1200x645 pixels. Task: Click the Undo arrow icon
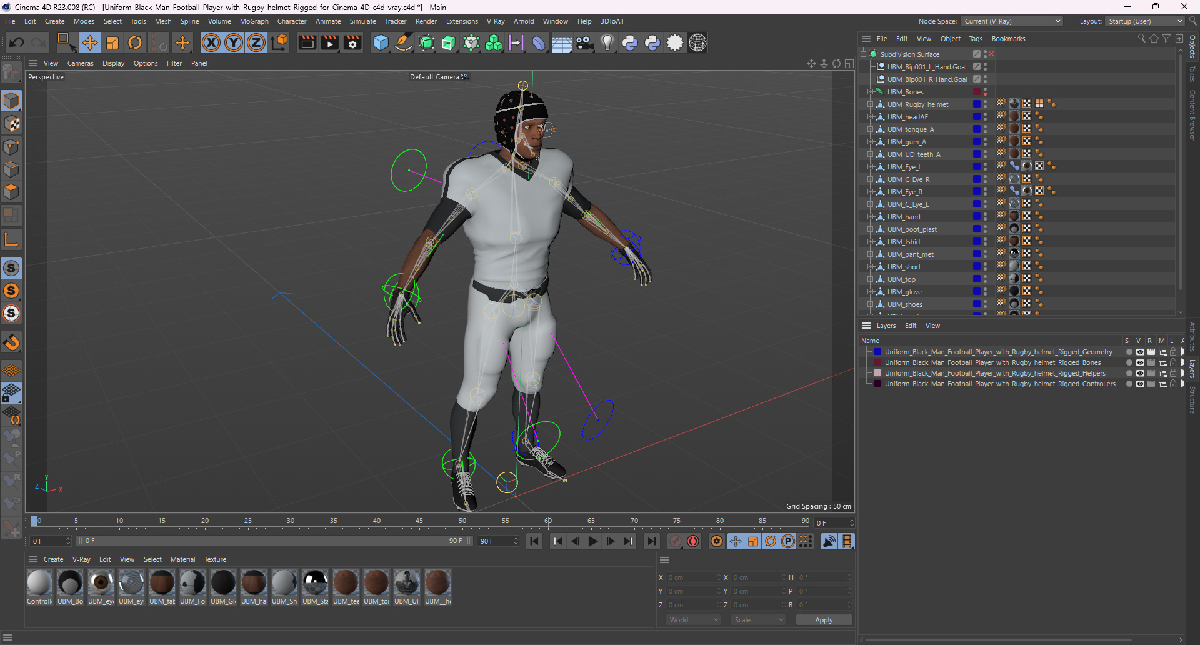click(x=17, y=42)
